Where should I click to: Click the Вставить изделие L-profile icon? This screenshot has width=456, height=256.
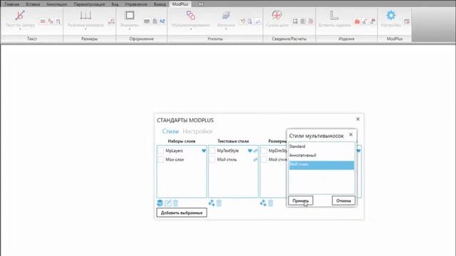click(334, 16)
